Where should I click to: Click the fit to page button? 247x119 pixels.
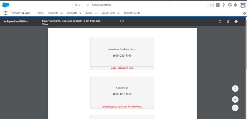coord(235,89)
